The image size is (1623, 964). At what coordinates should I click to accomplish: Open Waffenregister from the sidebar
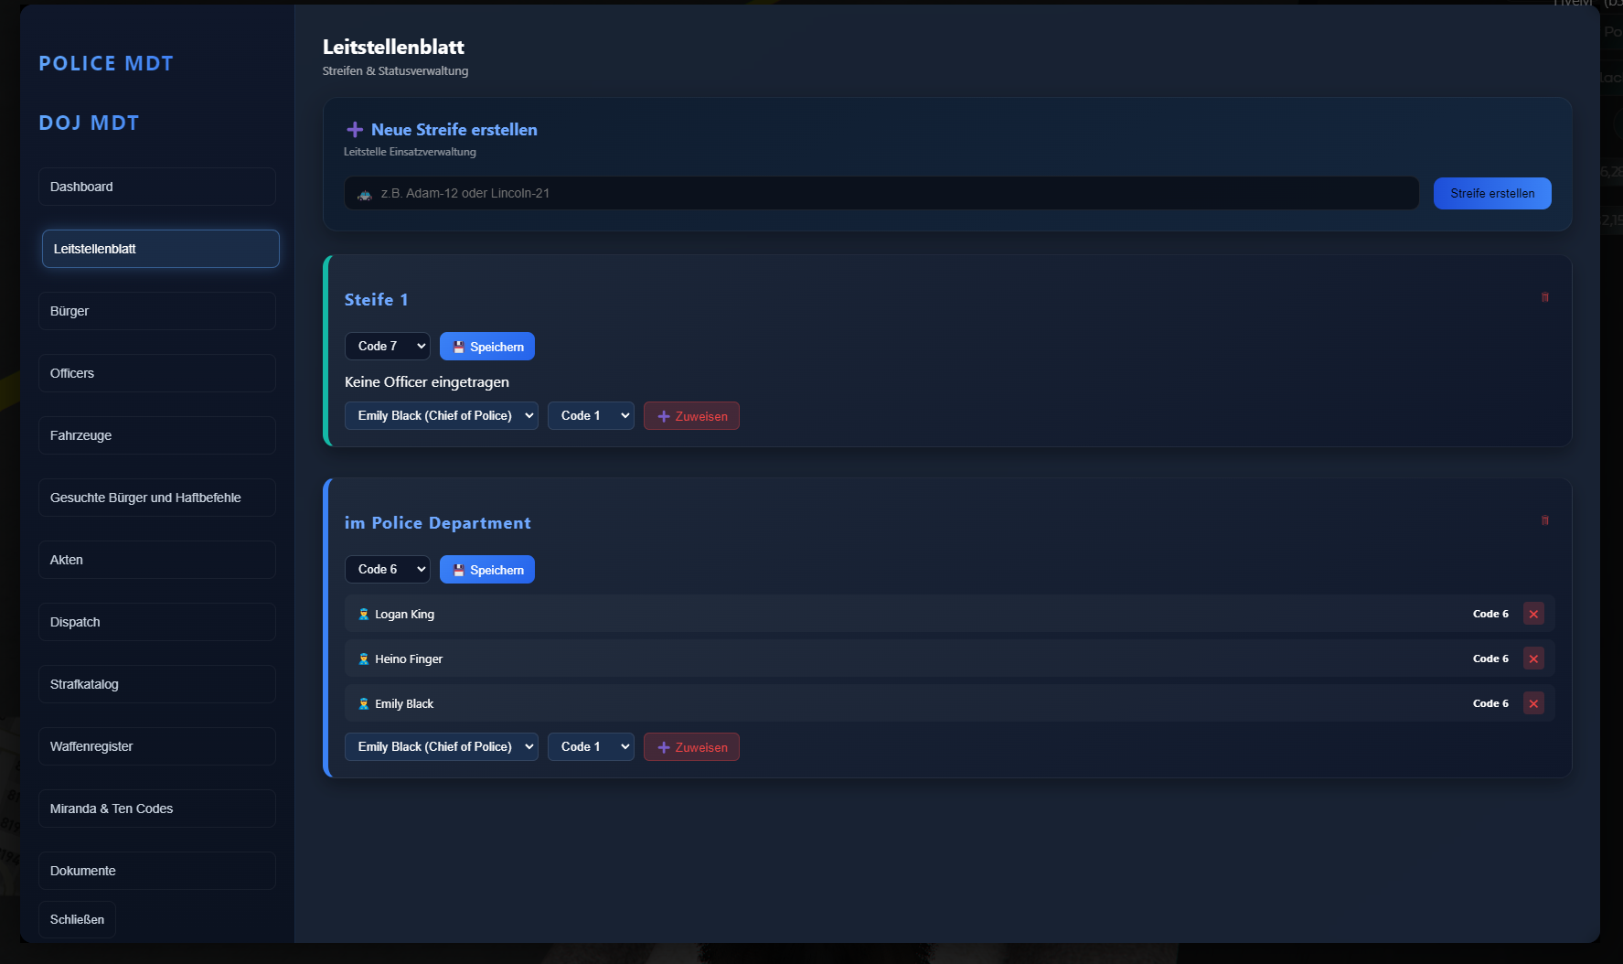(x=156, y=746)
